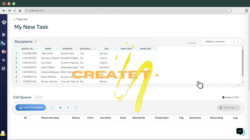250x140 pixels.
Task: Select cell Denver
Action: pyautogui.click(x=108, y=53)
